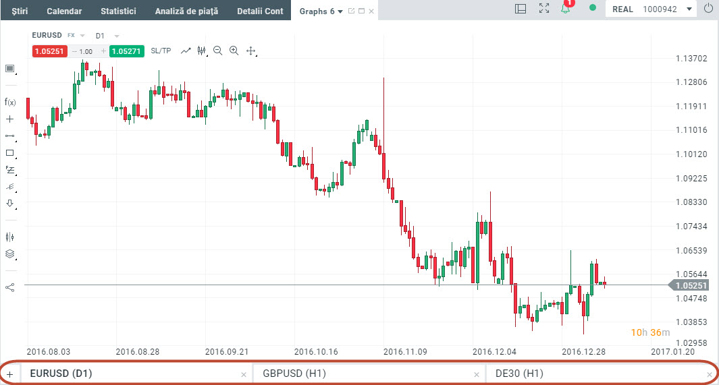Zoom in the chart
Image resolution: width=719 pixels, height=385 pixels.
(234, 51)
